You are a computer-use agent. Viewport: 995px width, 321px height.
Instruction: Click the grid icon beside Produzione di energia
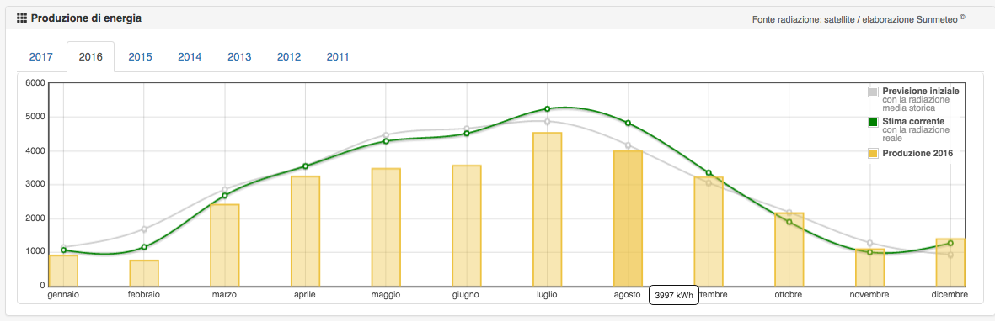[22, 18]
